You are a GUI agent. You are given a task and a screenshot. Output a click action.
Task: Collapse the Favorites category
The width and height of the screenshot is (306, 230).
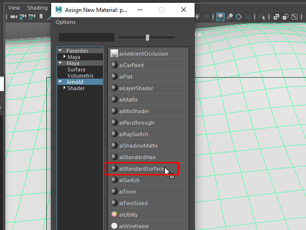coord(60,51)
